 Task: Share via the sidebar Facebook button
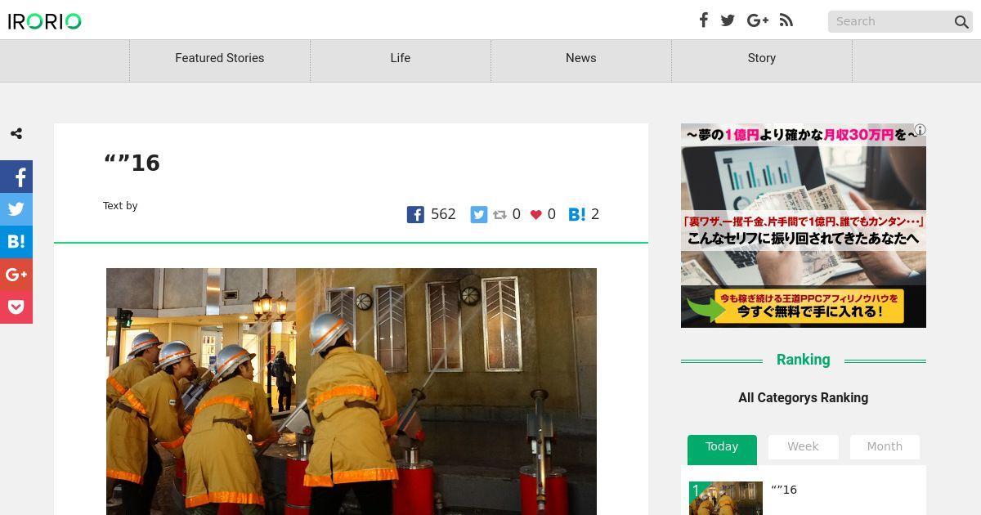(16, 177)
